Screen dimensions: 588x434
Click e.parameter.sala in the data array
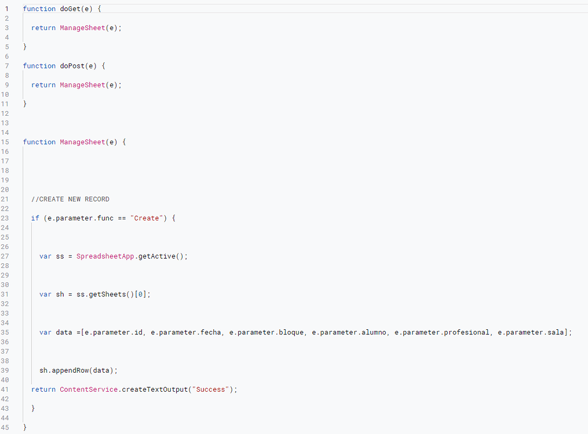coord(531,332)
